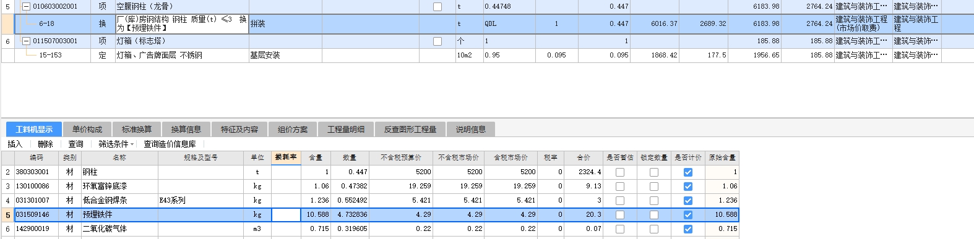
Task: Uncheck 是否计价 for 低合金钢焊条 row
Action: click(x=688, y=201)
